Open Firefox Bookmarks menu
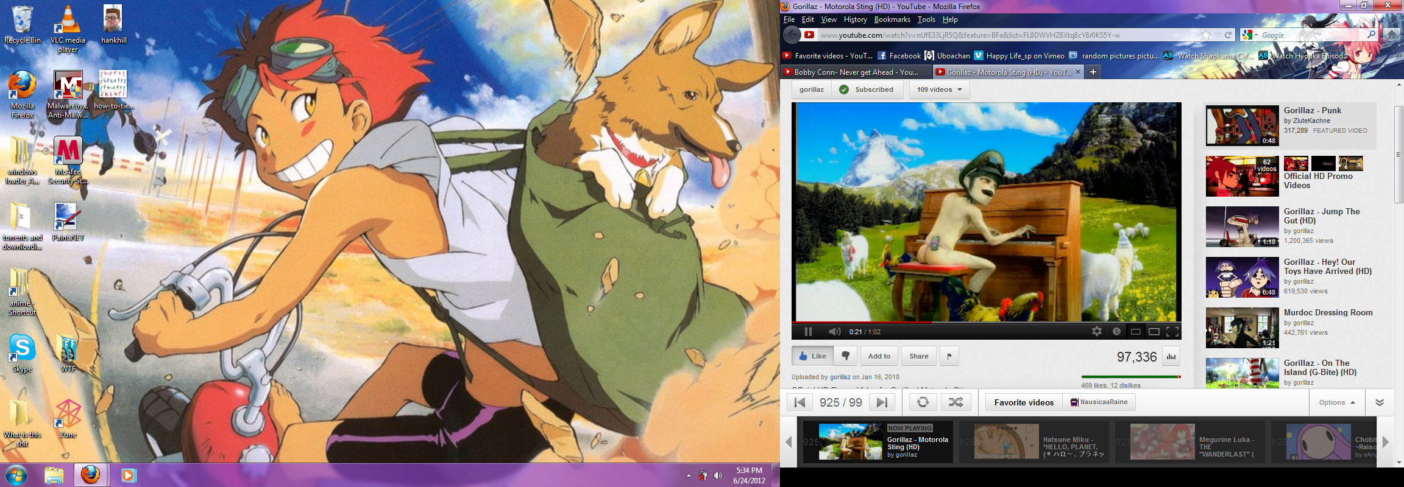This screenshot has width=1404, height=487. pyautogui.click(x=892, y=19)
